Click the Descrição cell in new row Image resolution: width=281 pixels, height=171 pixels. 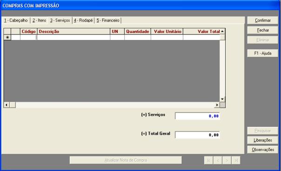[74, 38]
